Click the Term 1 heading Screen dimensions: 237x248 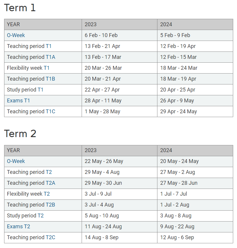(20, 8)
